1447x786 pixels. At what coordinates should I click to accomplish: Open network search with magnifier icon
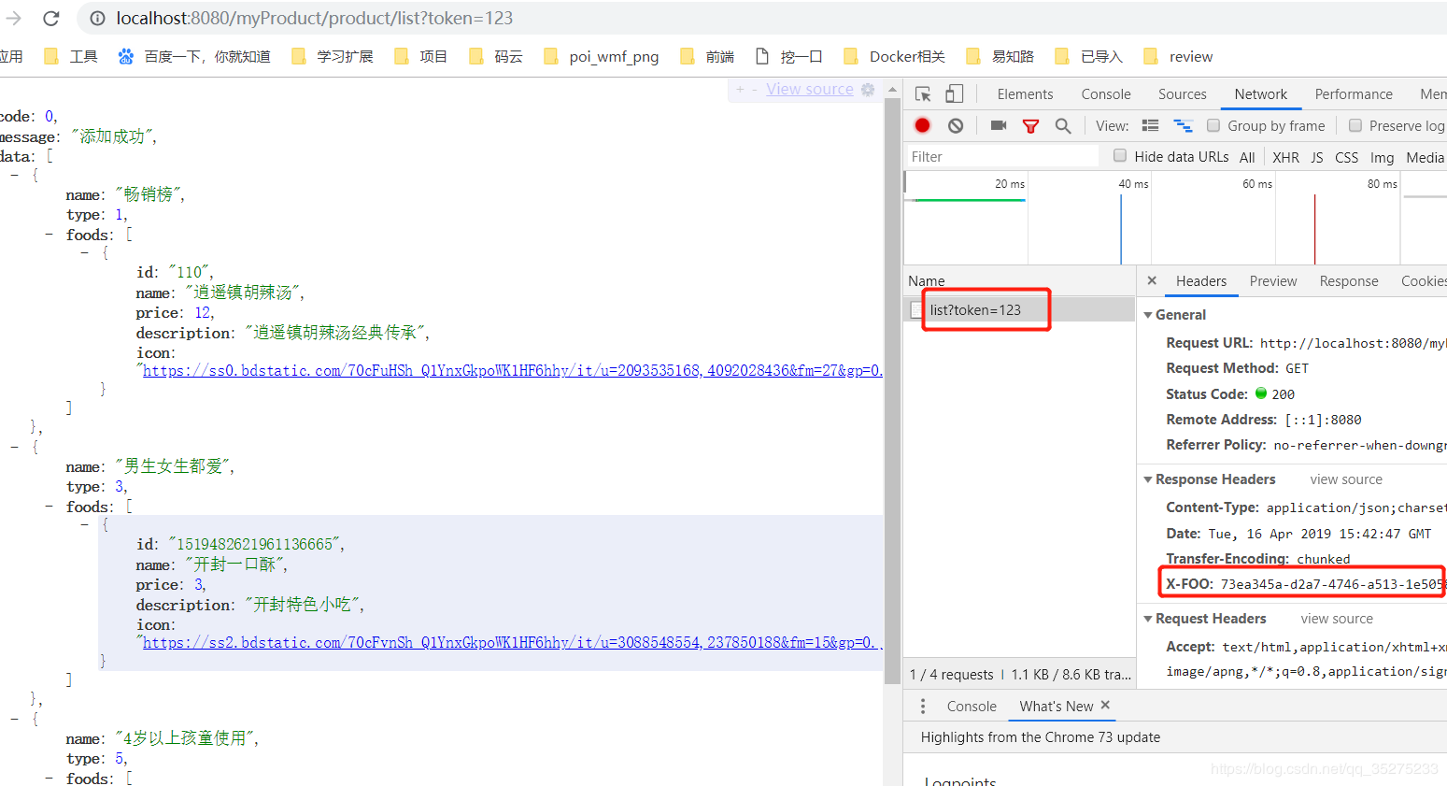pos(1063,125)
